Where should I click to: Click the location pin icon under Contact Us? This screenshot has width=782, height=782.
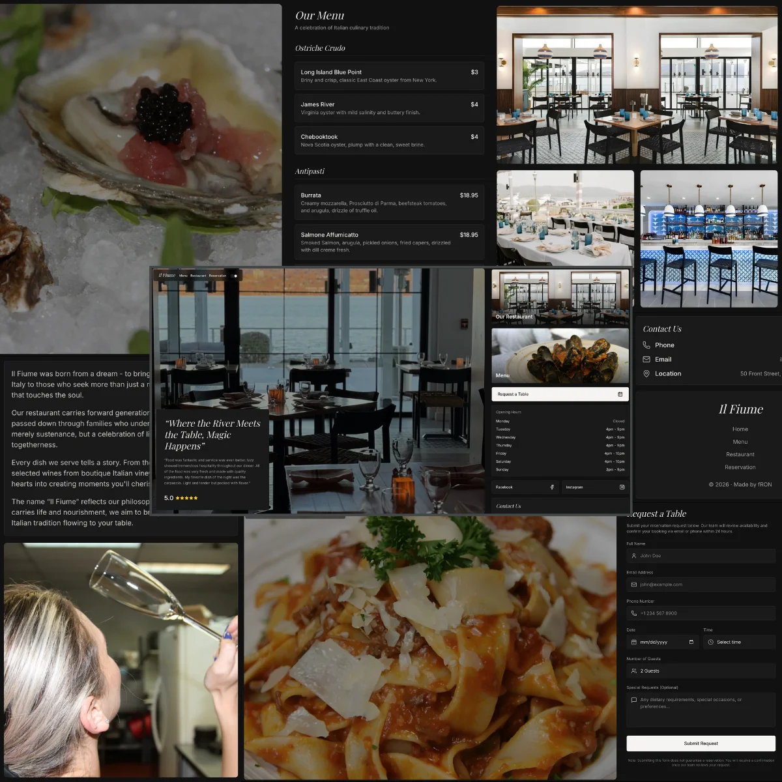coord(646,373)
